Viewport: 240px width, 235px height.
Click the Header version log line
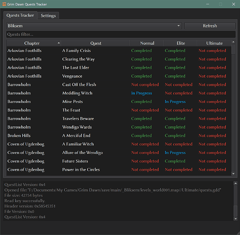coord(30,206)
